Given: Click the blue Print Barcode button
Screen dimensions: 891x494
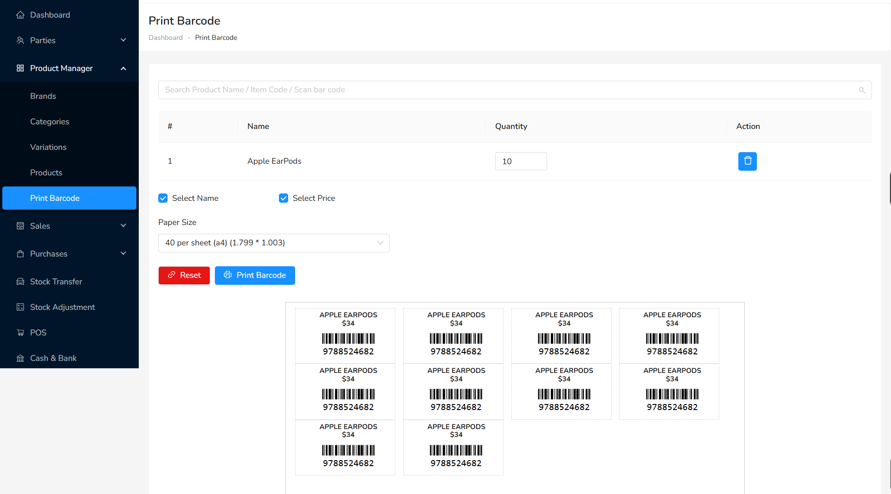Looking at the screenshot, I should point(255,276).
